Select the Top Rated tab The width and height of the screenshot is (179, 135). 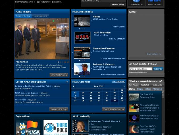145,85
